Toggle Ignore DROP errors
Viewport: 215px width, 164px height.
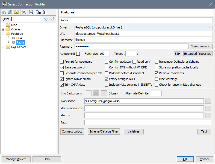(x=62, y=79)
